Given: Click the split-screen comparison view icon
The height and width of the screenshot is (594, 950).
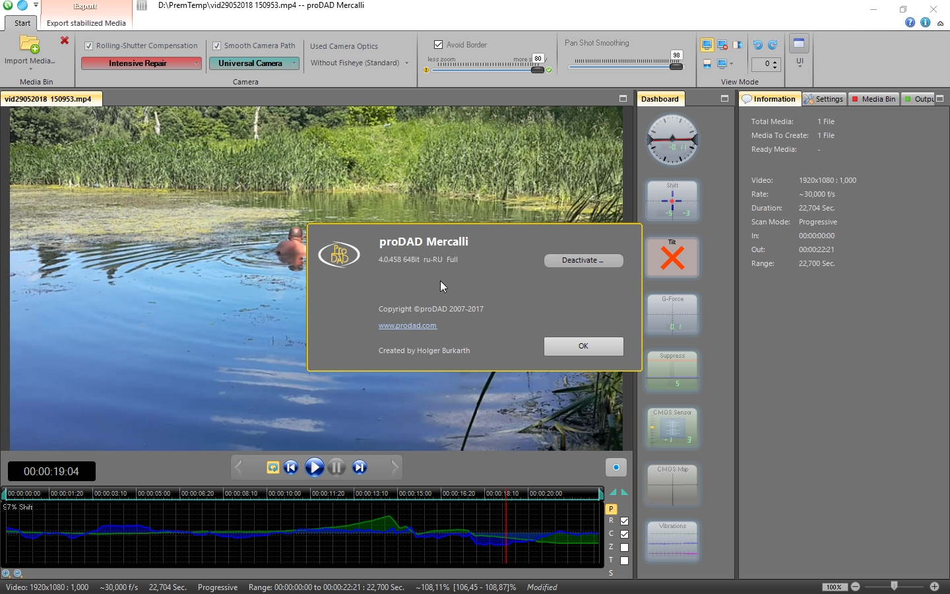Looking at the screenshot, I should click(738, 45).
